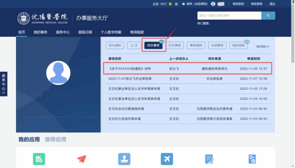Viewport: 295px width, 168px height.
Task: Click the MORE>> link
Action: pyautogui.click(x=263, y=47)
